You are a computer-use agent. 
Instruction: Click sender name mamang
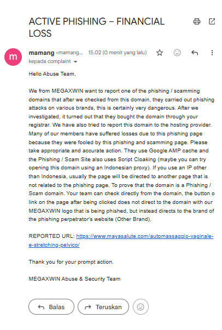click(x=42, y=53)
